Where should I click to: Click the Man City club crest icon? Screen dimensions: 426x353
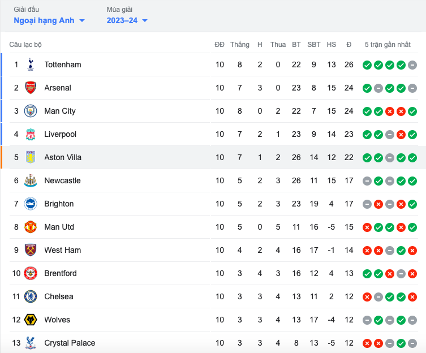coord(31,111)
